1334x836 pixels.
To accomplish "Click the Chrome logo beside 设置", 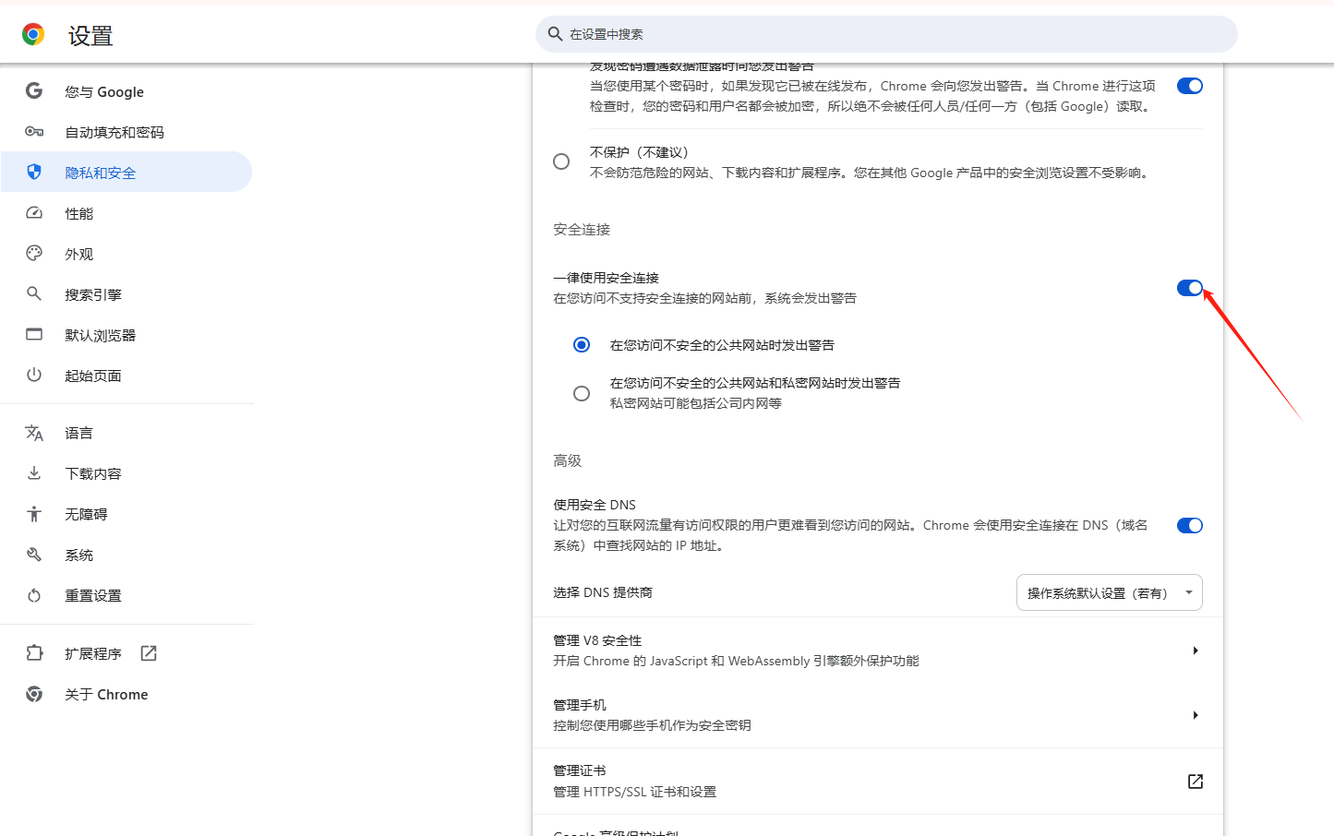I will click(33, 35).
